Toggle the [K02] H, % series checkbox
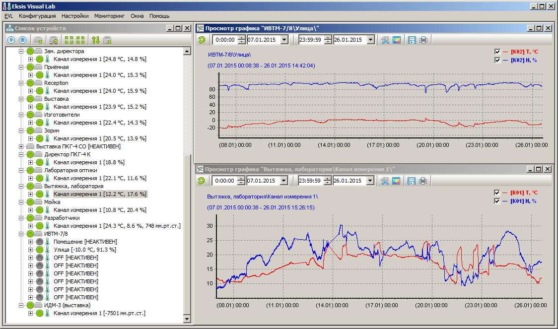Image resolution: width=558 pixels, height=329 pixels. [x=497, y=60]
